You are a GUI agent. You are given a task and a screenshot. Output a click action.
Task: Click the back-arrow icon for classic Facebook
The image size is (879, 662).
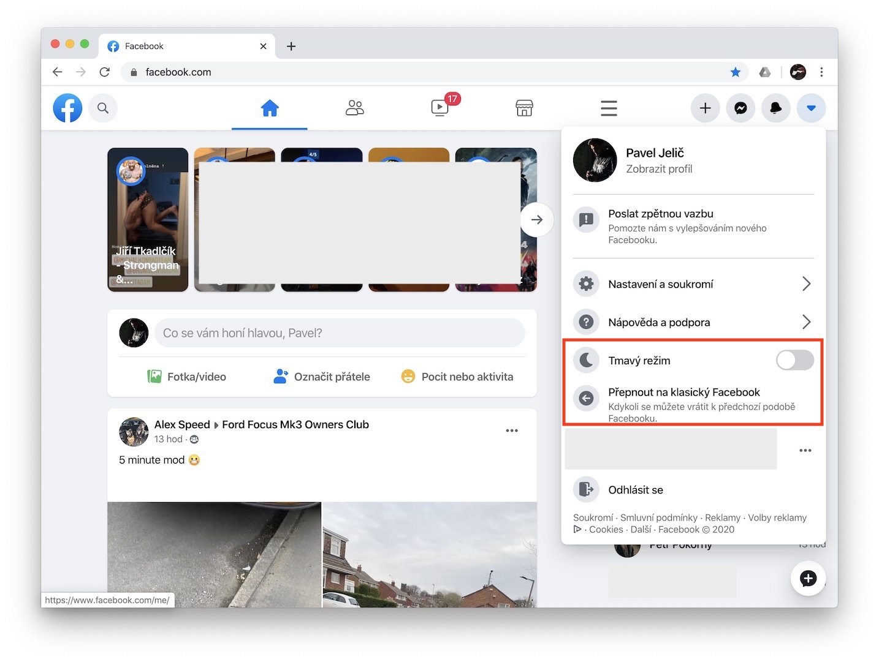[x=587, y=399]
